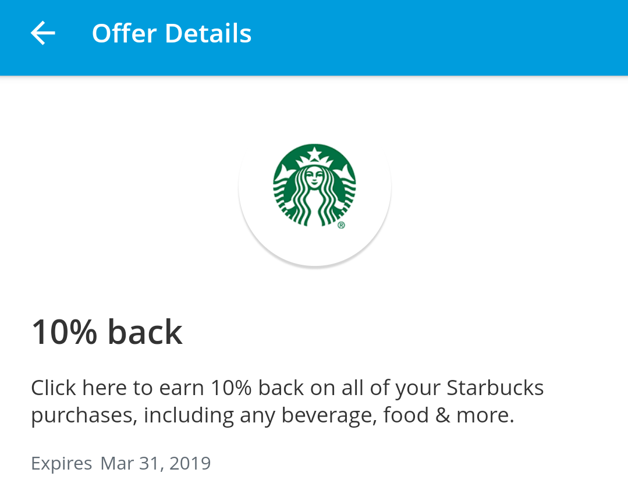628x501 pixels.
Task: Click the 'Expires' label
Action: point(62,464)
